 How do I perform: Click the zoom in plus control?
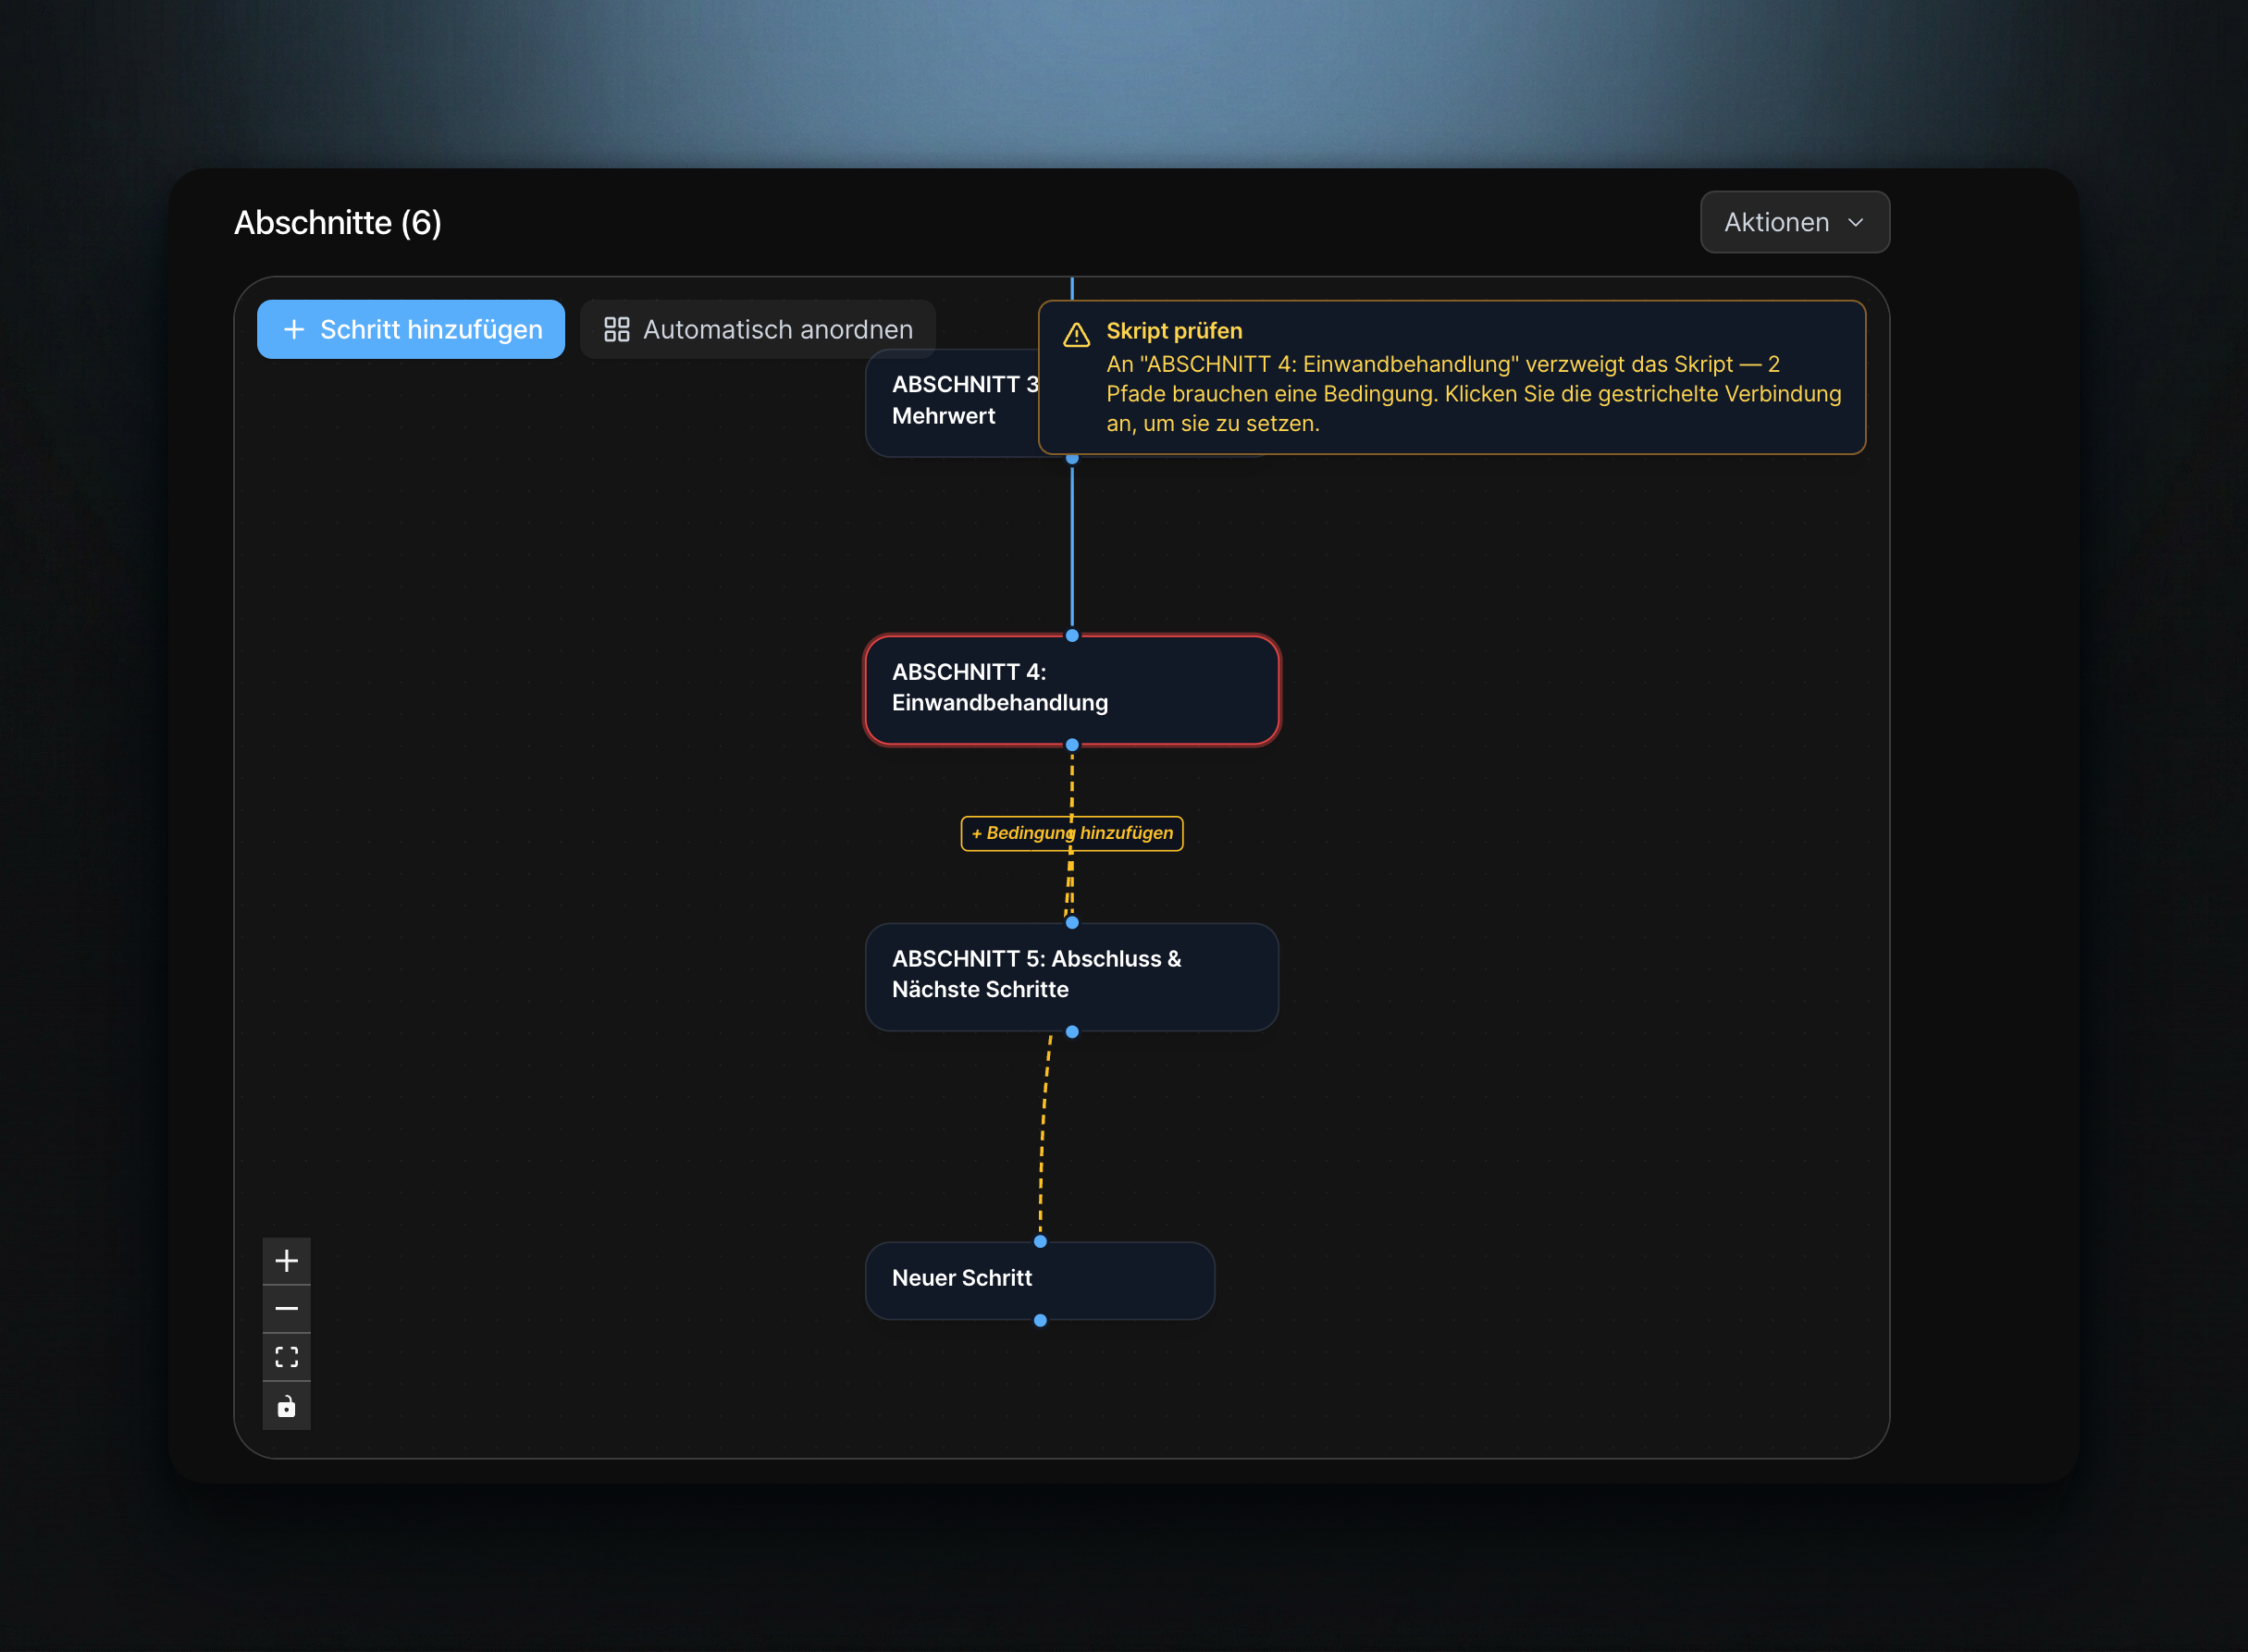pyautogui.click(x=286, y=1260)
